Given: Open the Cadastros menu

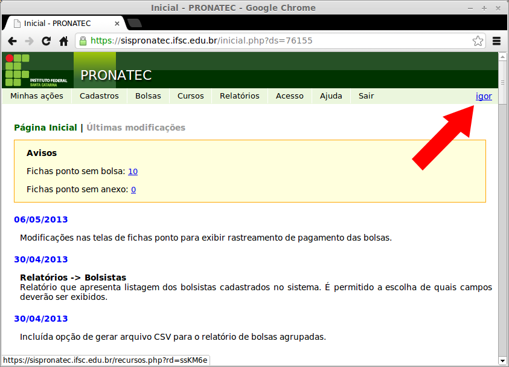Looking at the screenshot, I should pos(101,96).
